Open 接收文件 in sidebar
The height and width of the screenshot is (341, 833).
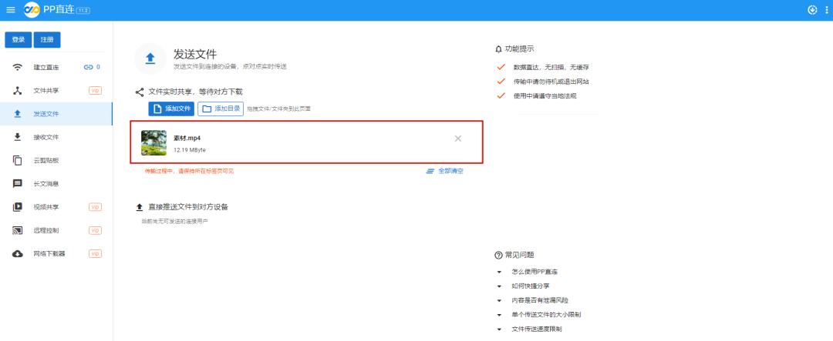click(x=56, y=137)
